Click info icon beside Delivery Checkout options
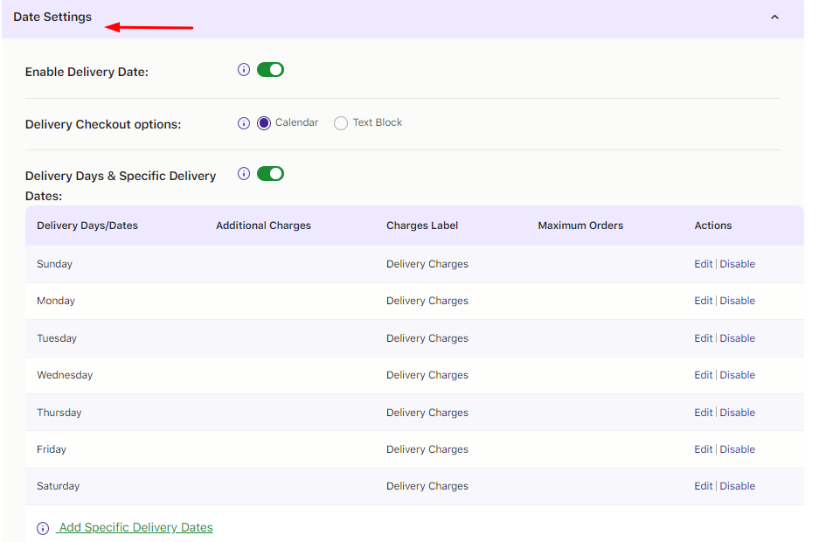819x542 pixels. (244, 123)
